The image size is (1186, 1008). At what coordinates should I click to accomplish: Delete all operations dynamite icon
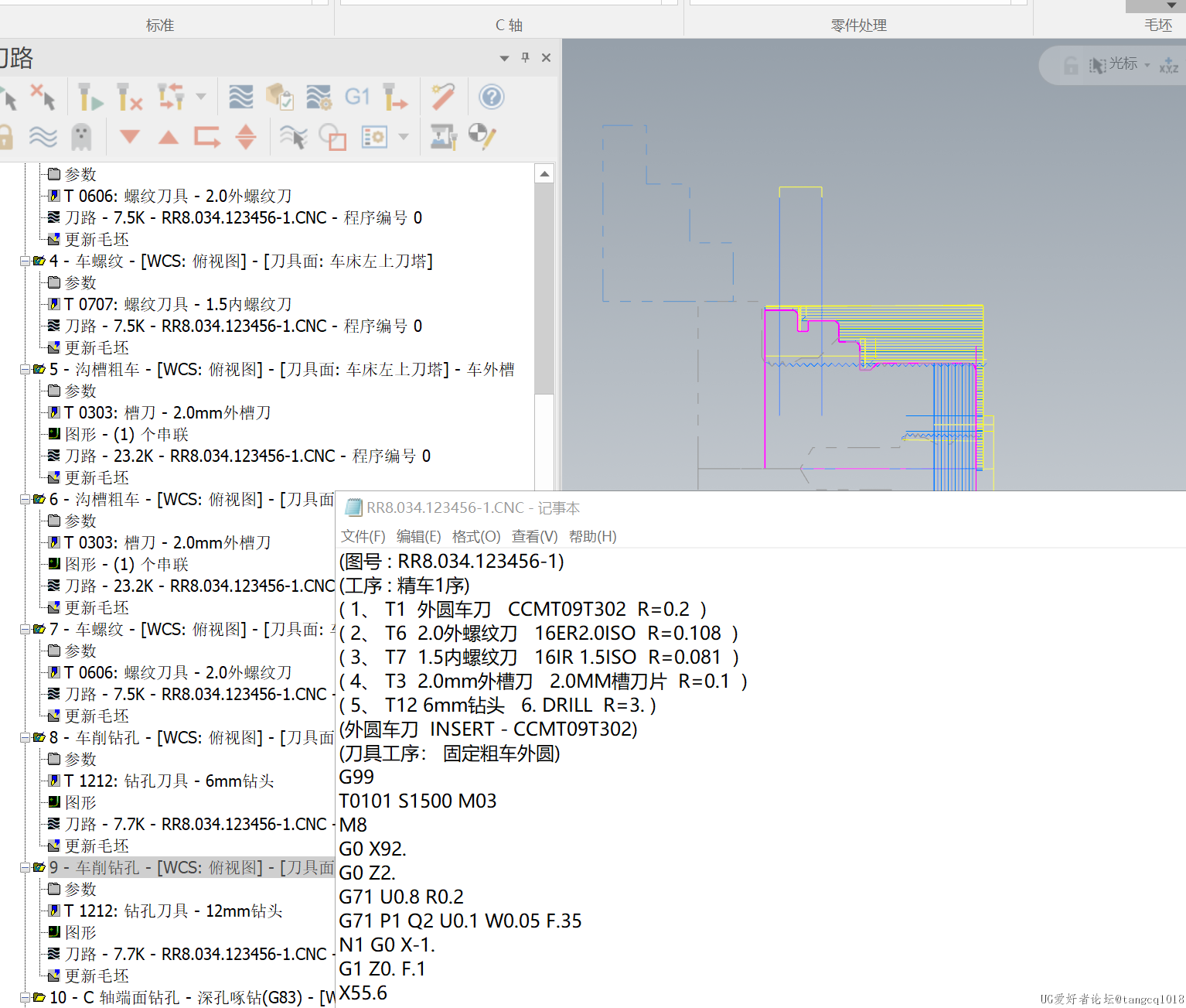coord(443,97)
